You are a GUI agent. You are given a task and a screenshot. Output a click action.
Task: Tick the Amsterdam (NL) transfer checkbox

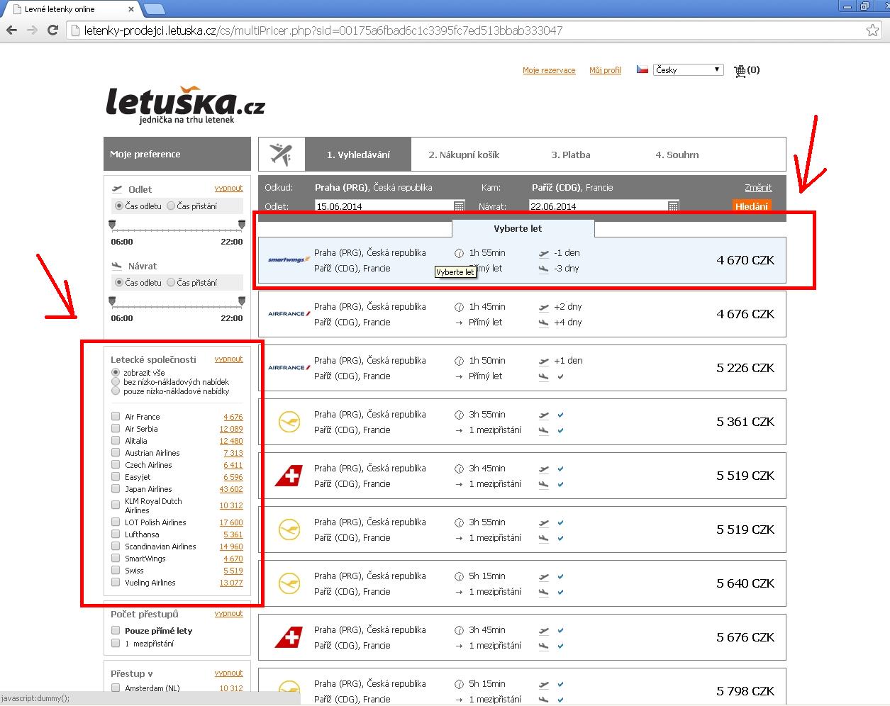pyautogui.click(x=116, y=688)
